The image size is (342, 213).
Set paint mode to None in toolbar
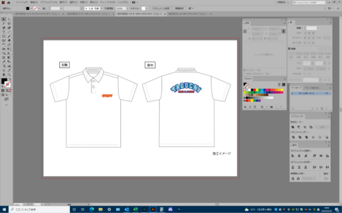click(10, 91)
